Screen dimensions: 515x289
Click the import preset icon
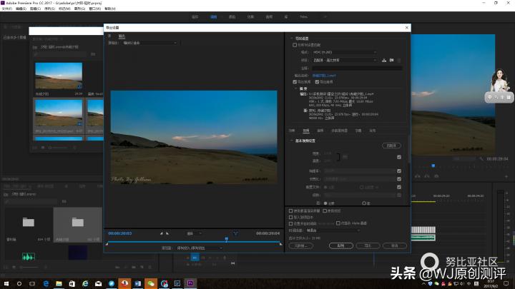(392, 60)
